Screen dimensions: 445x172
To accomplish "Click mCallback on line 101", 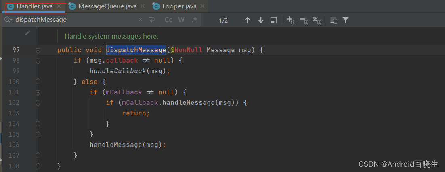I will tap(124, 92).
